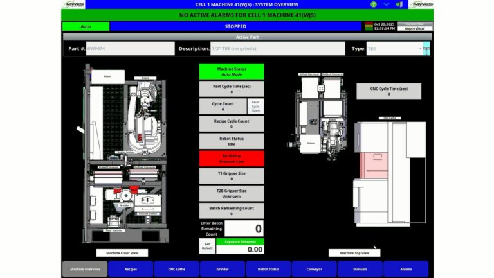Click the green help question mark icon
Screen dimensions: 494x278
[x=374, y=4]
